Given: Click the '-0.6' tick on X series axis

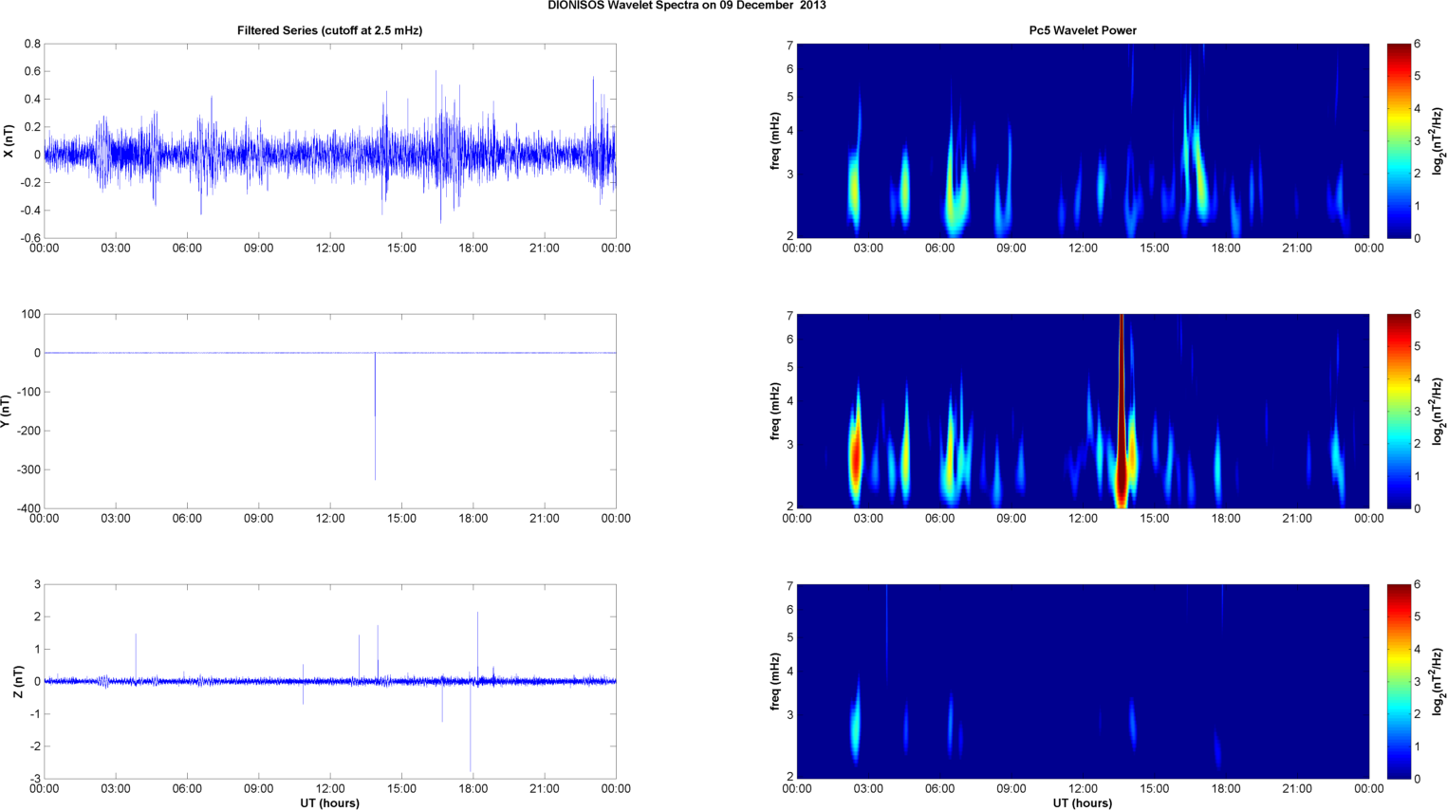Looking at the screenshot, I should click(x=30, y=238).
